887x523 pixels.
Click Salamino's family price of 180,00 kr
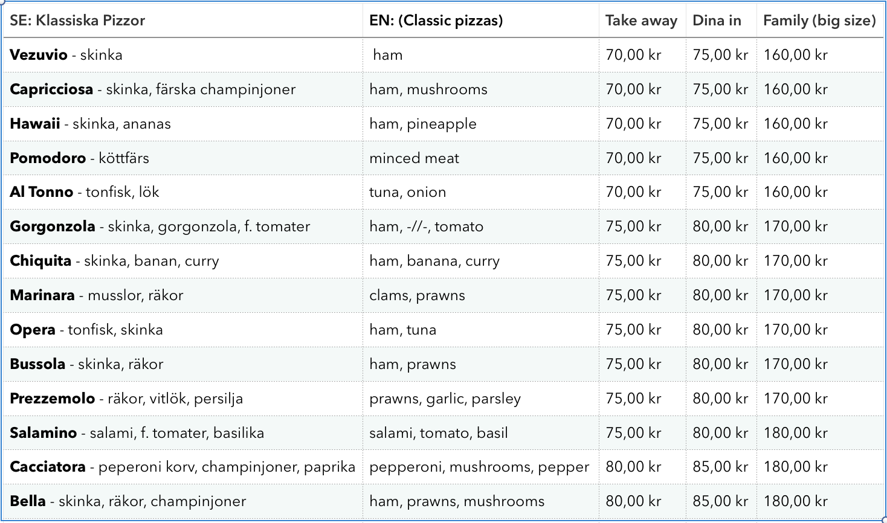[x=795, y=433]
